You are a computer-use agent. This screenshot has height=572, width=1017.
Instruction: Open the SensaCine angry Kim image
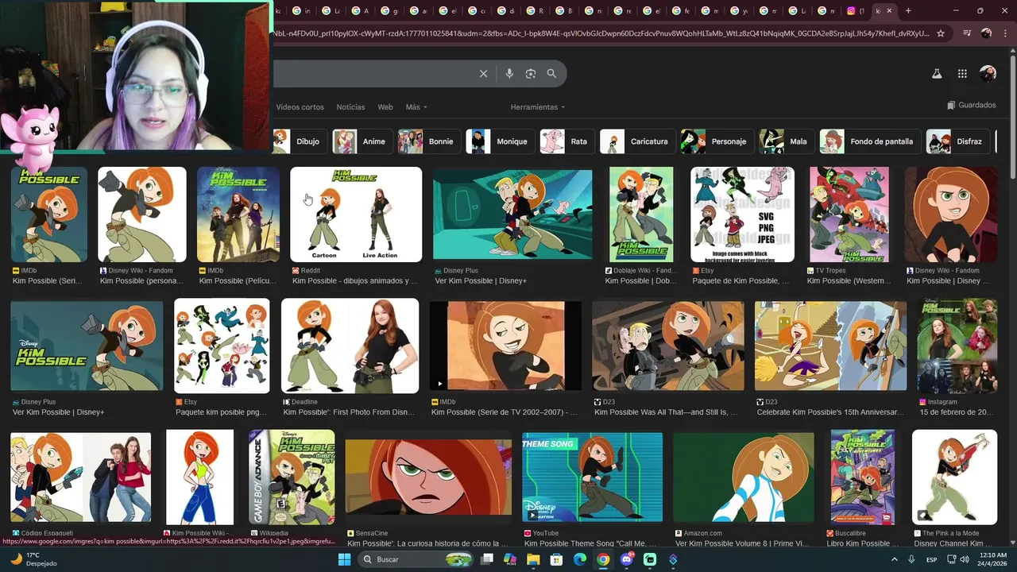tap(428, 477)
